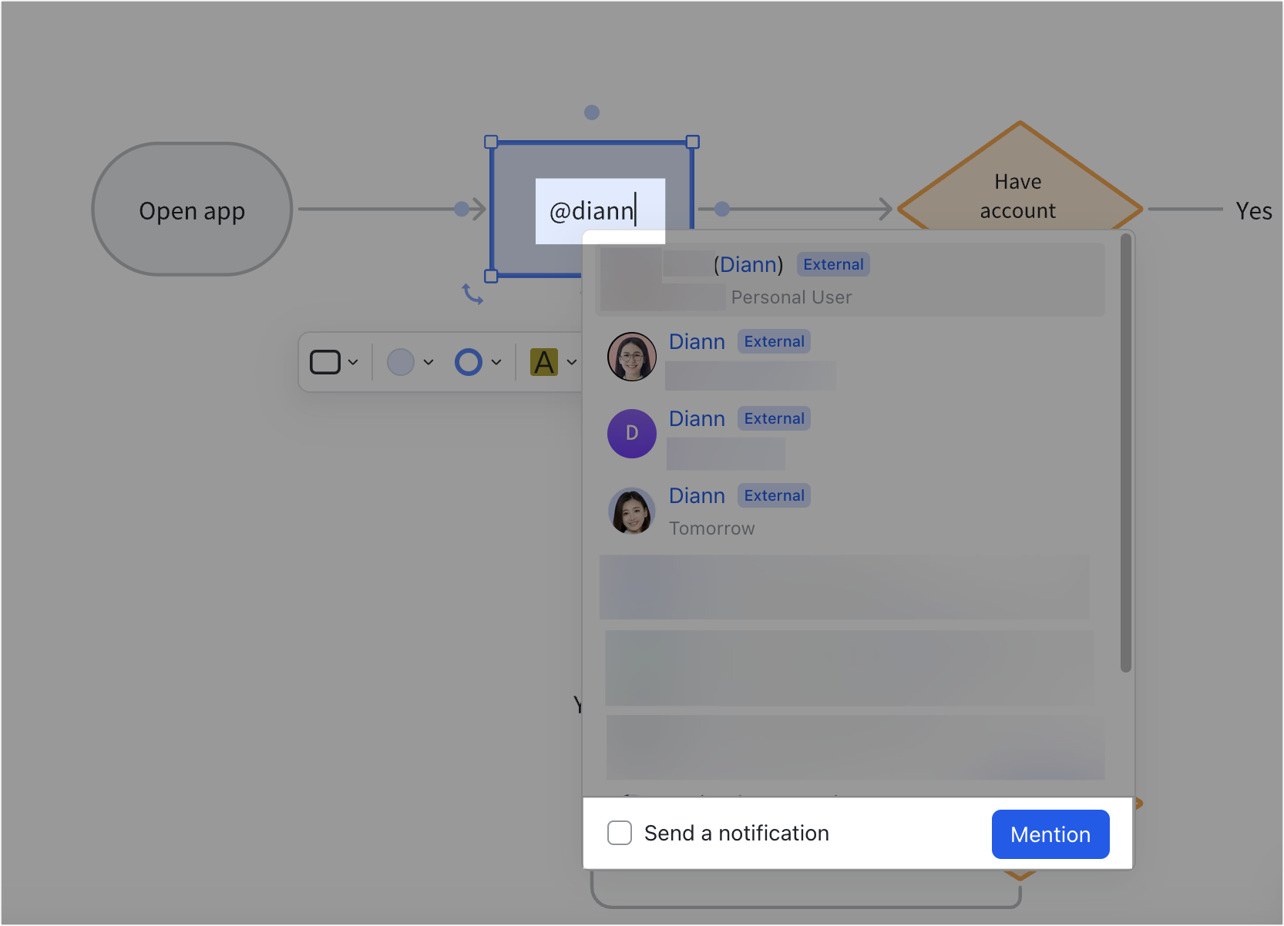Click the fill color swatch in toolbar
The height and width of the screenshot is (926, 1284).
(x=401, y=361)
